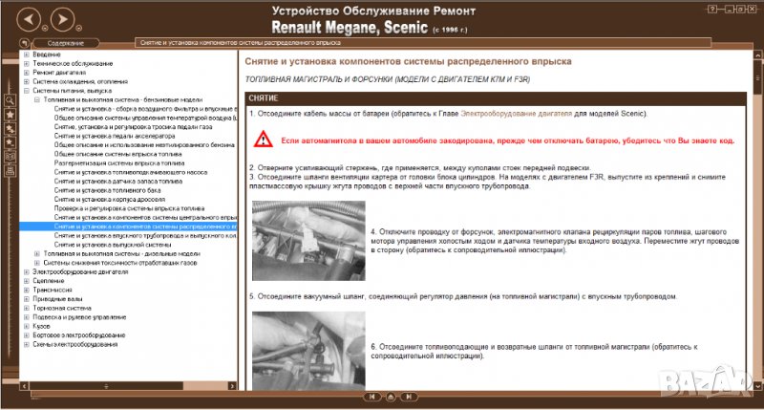Click the small round icon beside Содержание
Image resolution: width=764 pixels, height=410 pixels.
(x=24, y=43)
